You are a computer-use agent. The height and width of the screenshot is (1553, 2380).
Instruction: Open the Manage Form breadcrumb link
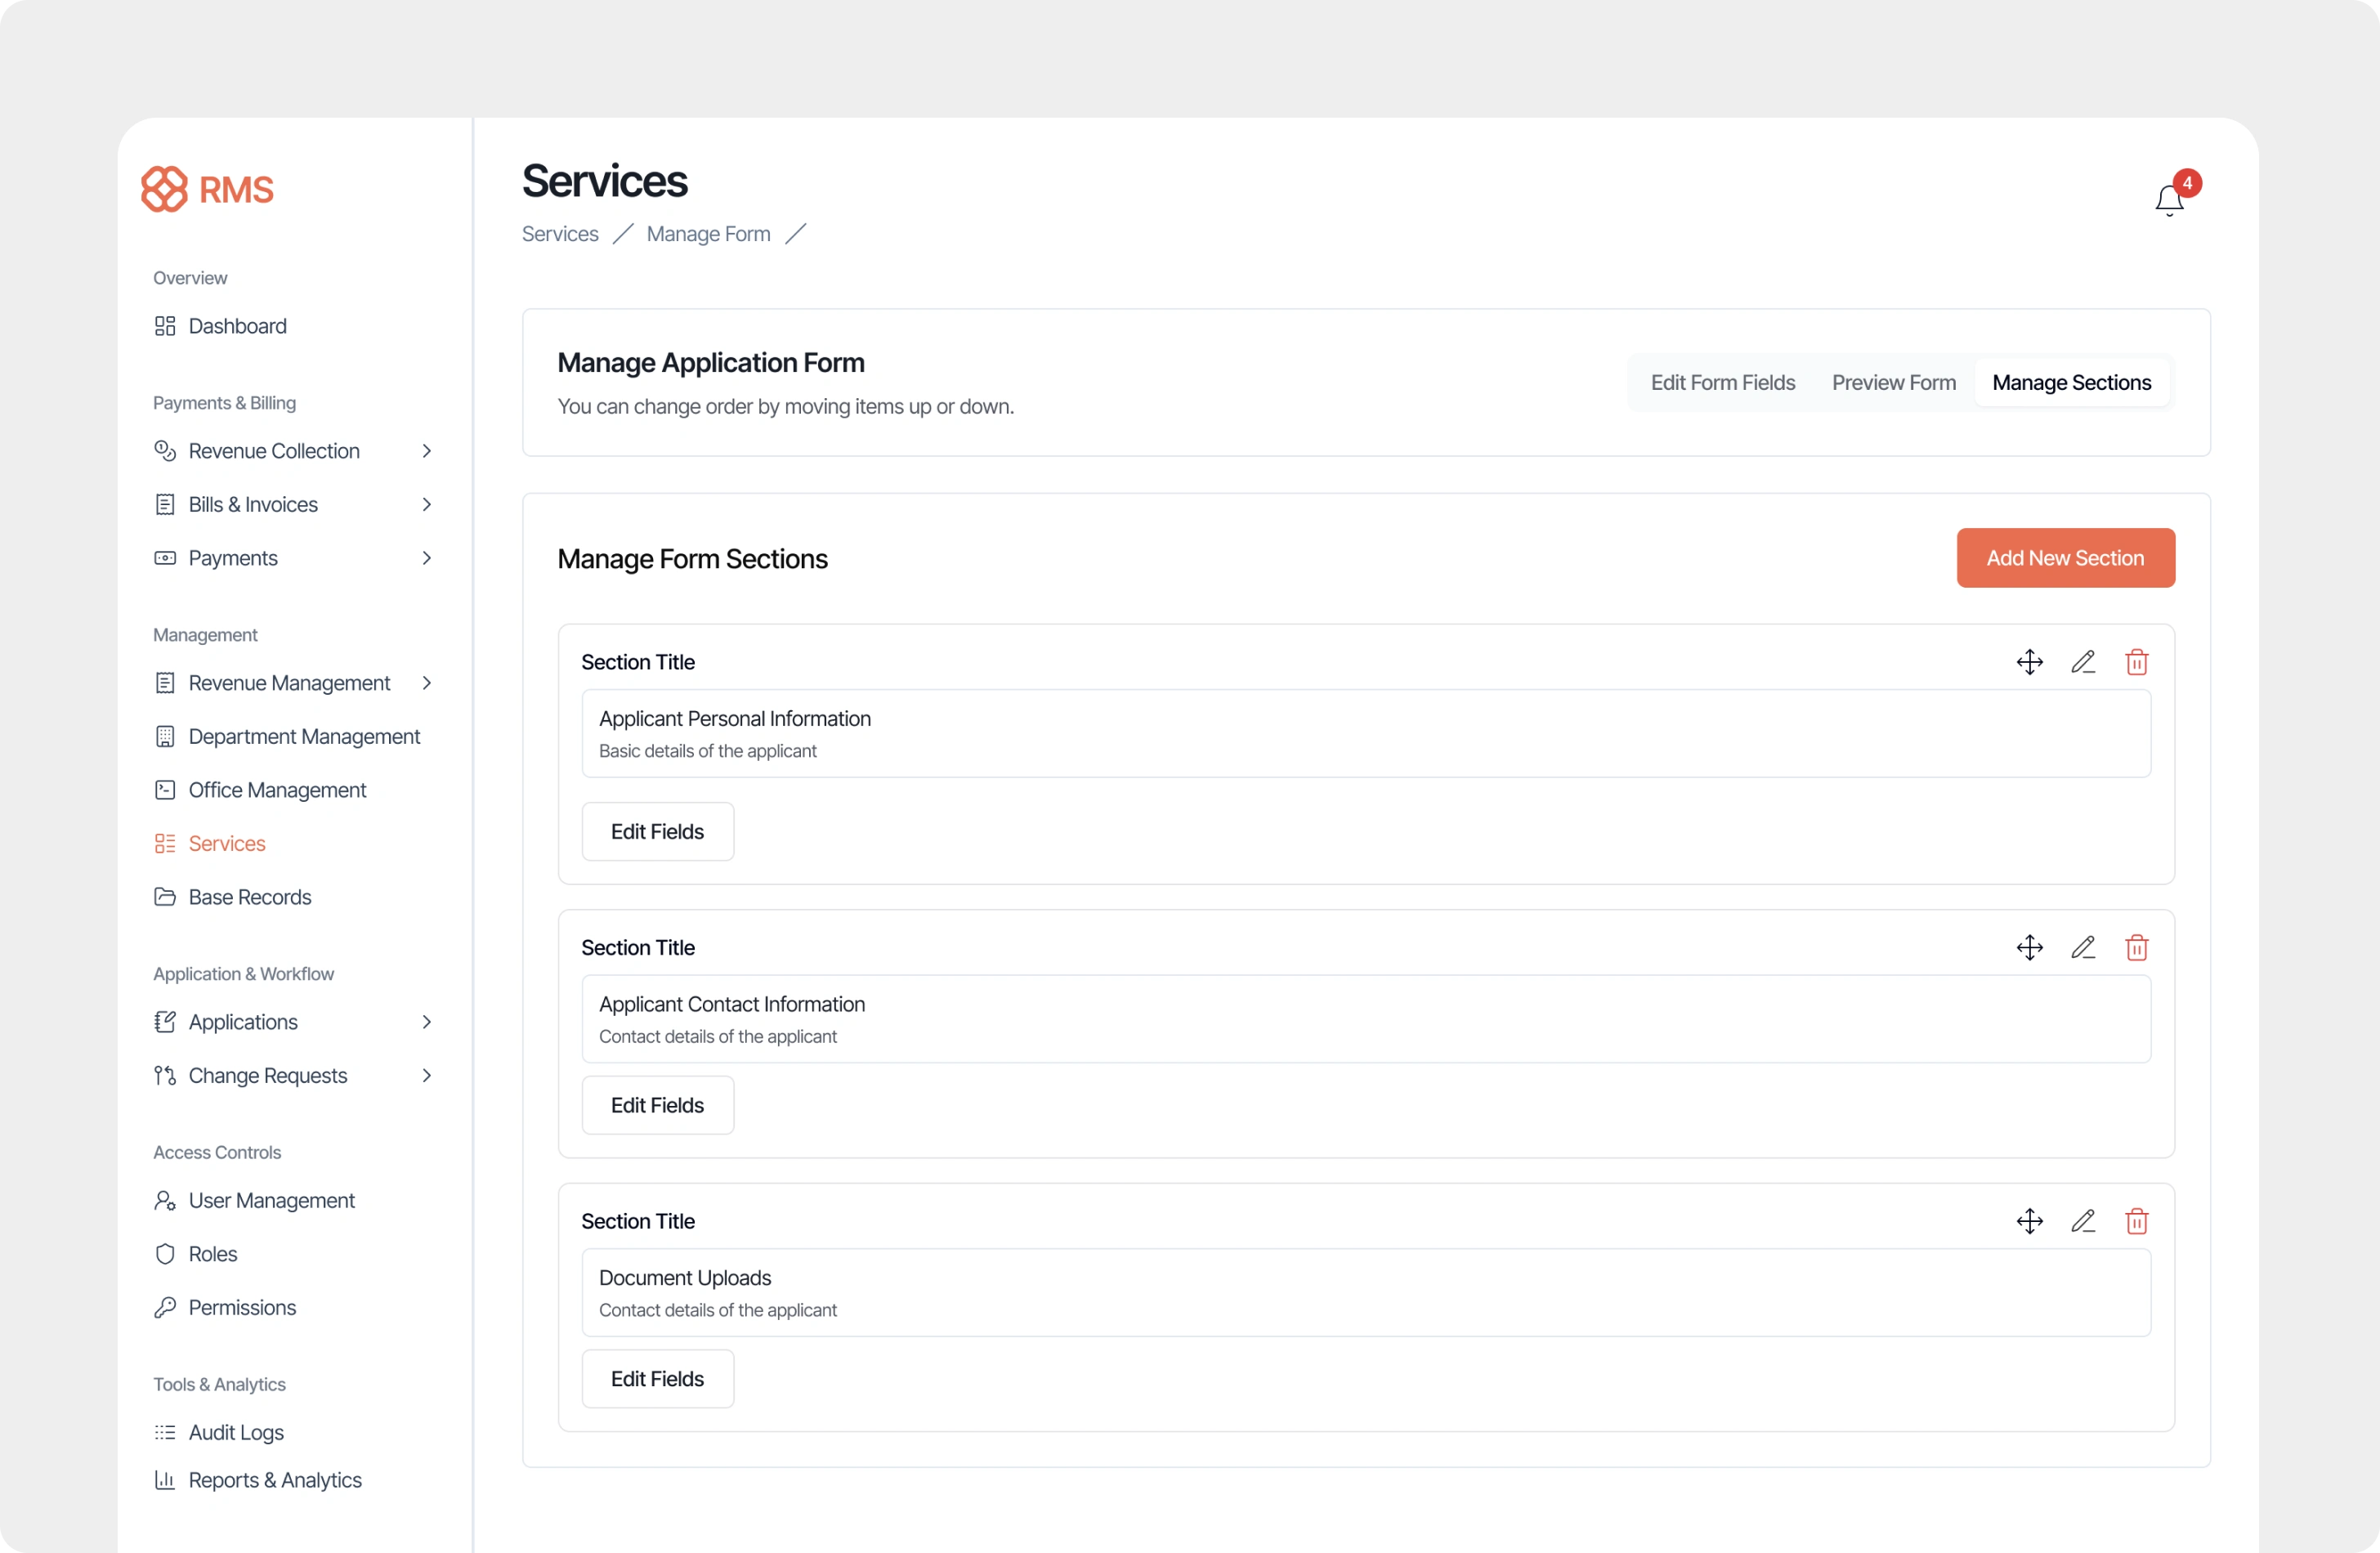pos(708,234)
